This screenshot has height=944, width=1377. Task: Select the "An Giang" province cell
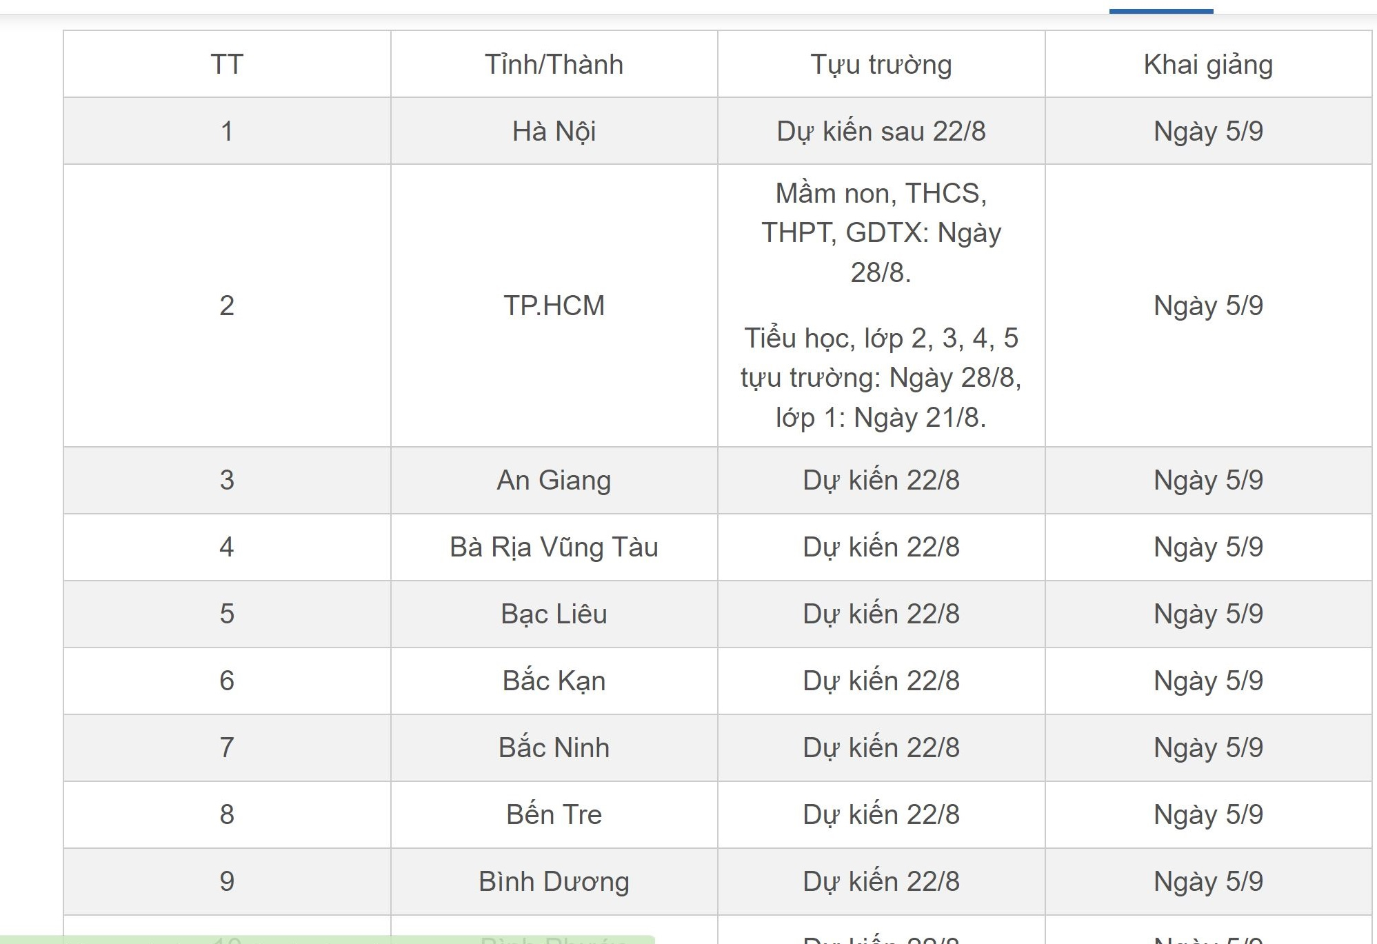[x=554, y=480]
